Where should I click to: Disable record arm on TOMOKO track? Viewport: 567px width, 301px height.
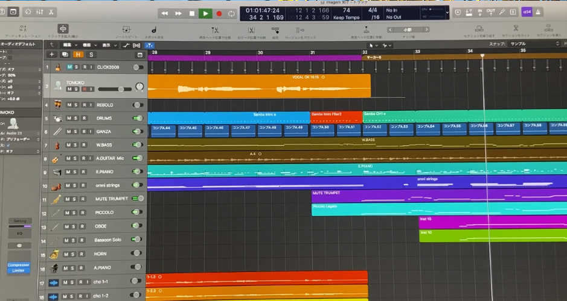(85, 89)
